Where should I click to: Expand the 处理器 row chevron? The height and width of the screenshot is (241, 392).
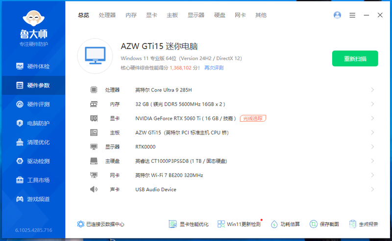(x=372, y=90)
